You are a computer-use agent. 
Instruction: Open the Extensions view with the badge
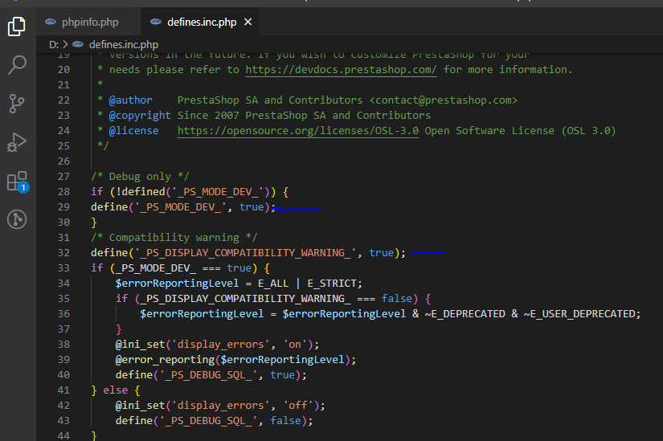[18, 182]
